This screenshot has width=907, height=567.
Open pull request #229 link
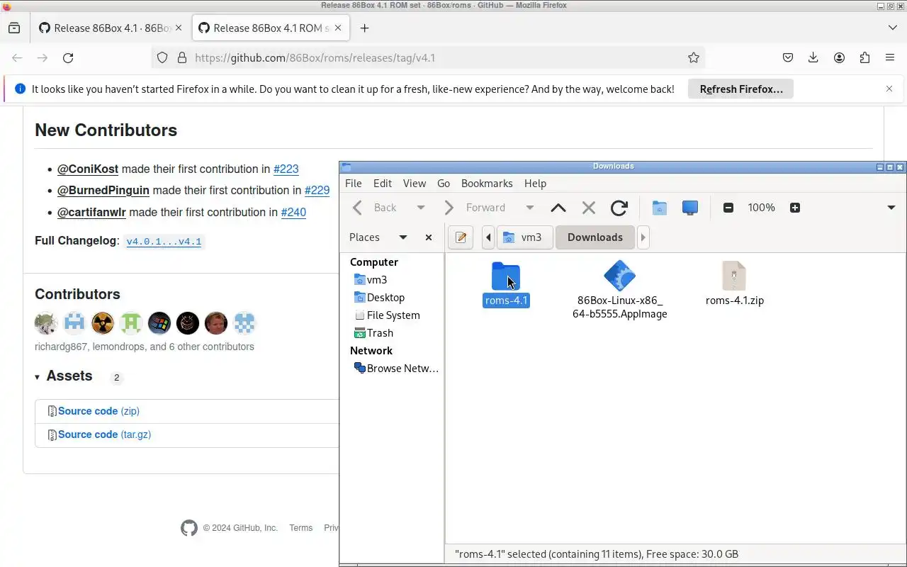coord(317,191)
